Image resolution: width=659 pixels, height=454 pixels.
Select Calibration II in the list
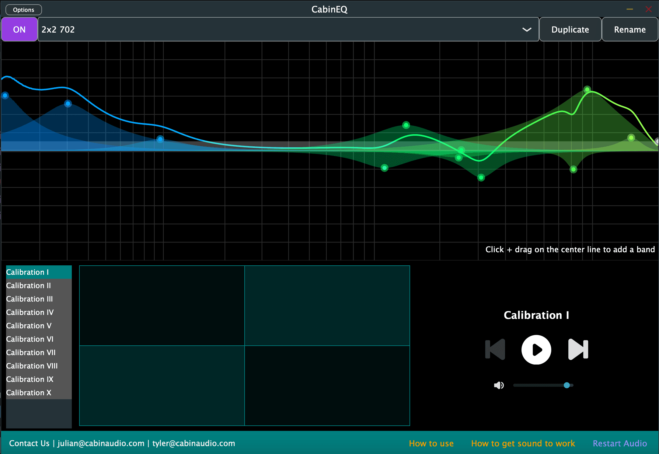tap(39, 285)
